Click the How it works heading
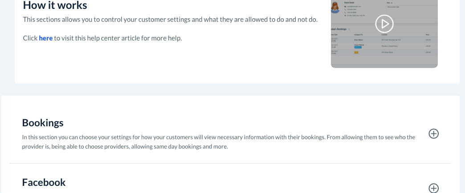 pos(55,5)
